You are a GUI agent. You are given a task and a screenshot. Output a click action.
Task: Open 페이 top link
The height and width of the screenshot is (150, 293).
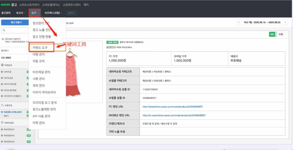point(86,5)
